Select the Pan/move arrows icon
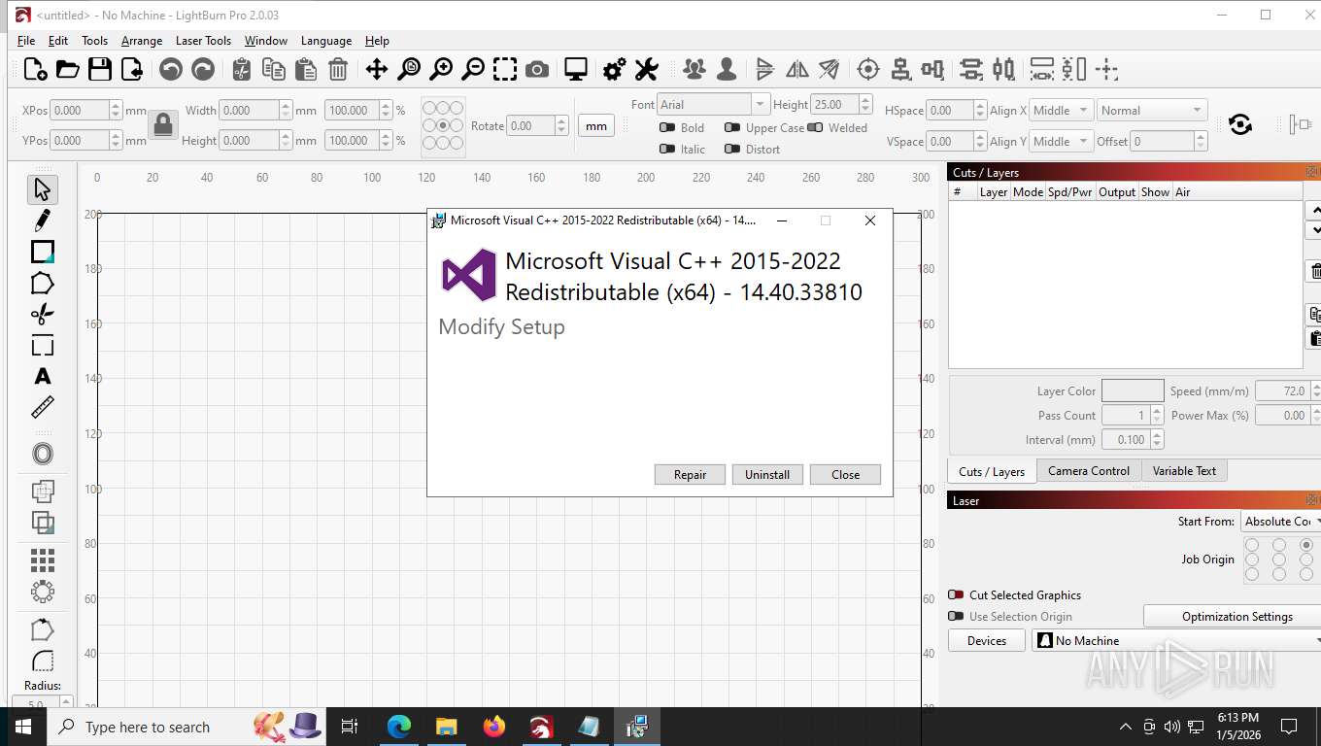 (377, 69)
